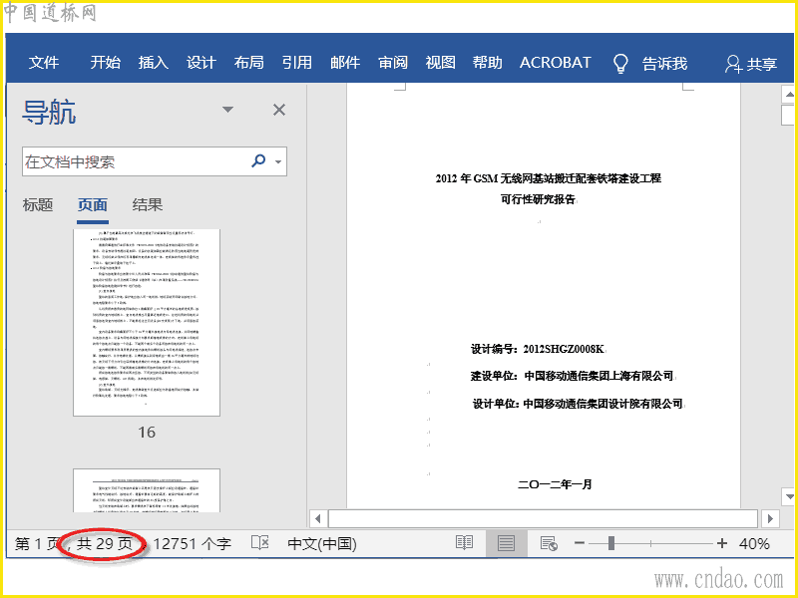Screen dimensions: 798x598
Task: Open the 插入 ribbon tab
Action: point(154,63)
